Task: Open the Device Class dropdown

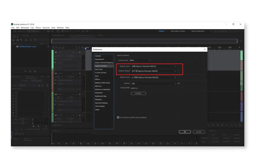Action: [x=149, y=60]
